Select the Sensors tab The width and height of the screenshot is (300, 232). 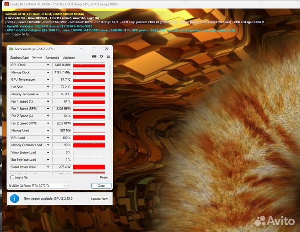coord(37,57)
